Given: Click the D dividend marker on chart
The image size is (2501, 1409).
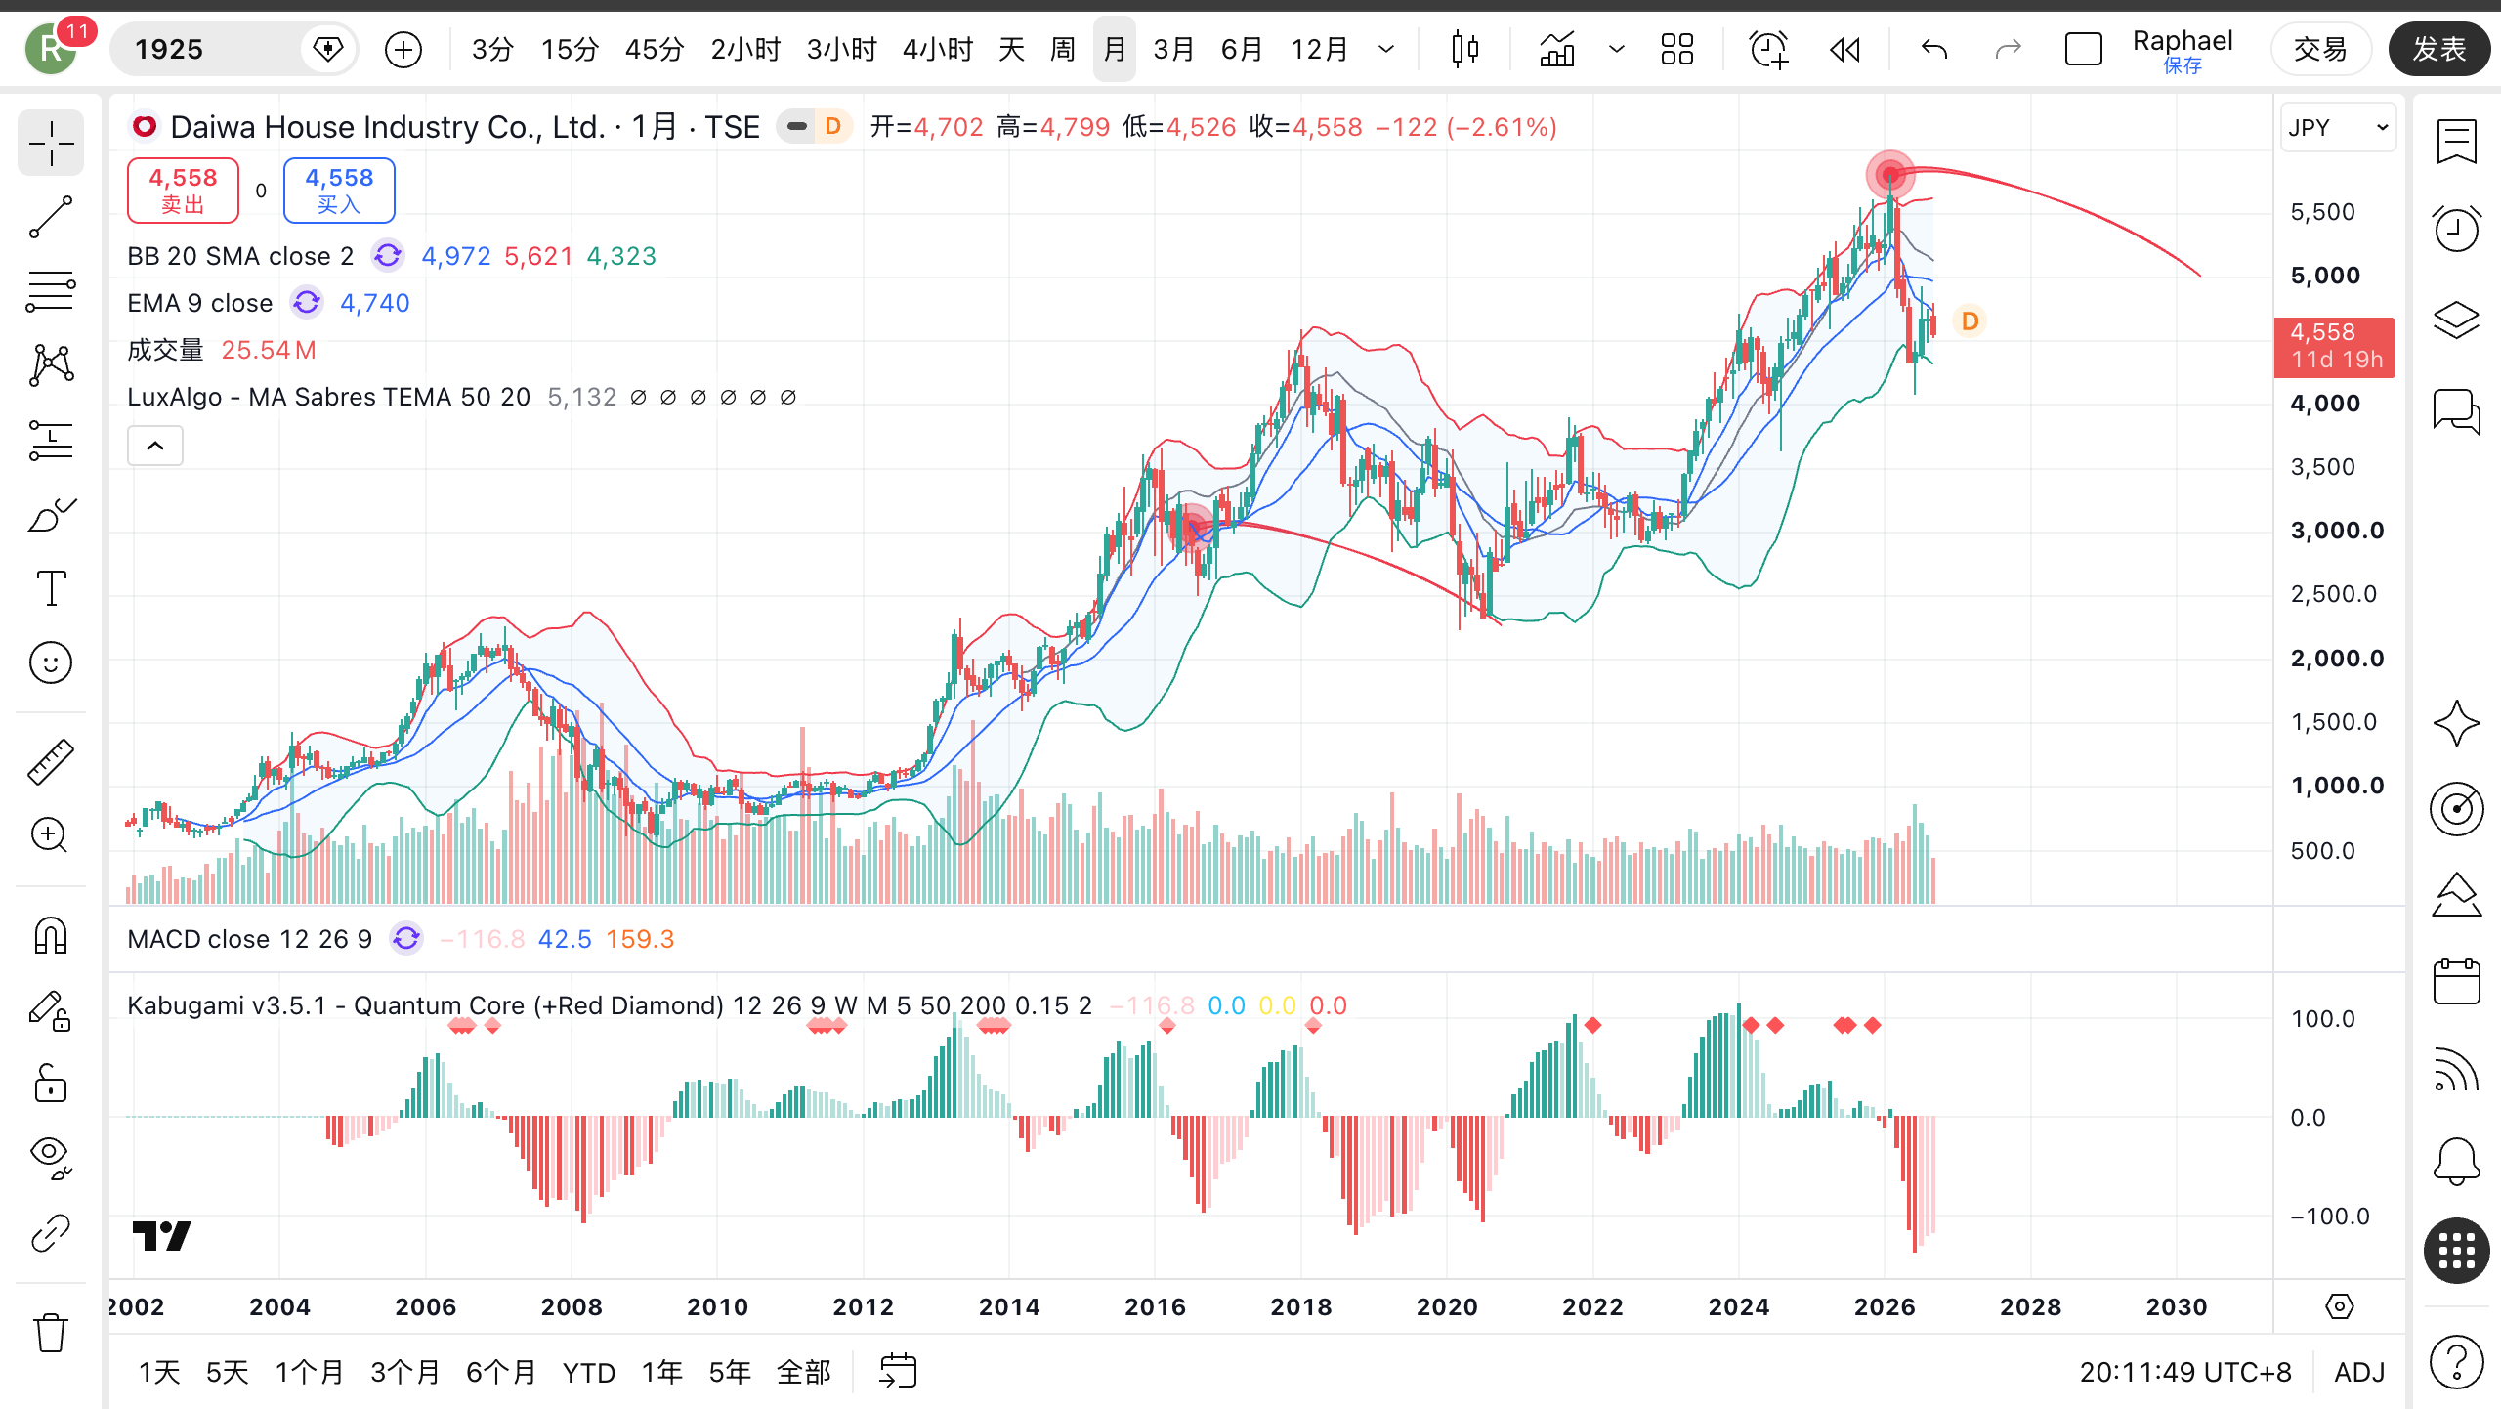Looking at the screenshot, I should coord(1970,321).
